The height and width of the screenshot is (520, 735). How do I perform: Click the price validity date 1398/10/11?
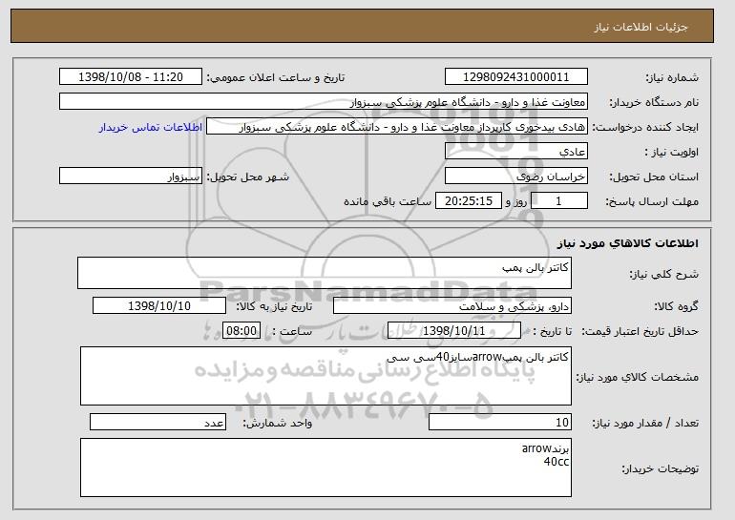click(x=454, y=331)
